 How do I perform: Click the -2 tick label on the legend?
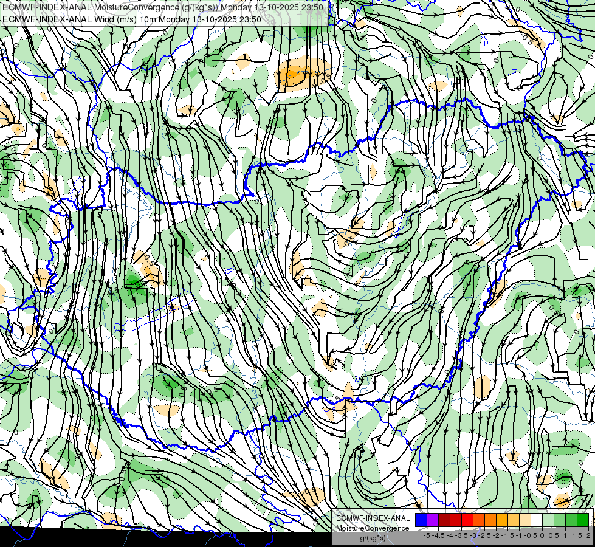point(496,535)
